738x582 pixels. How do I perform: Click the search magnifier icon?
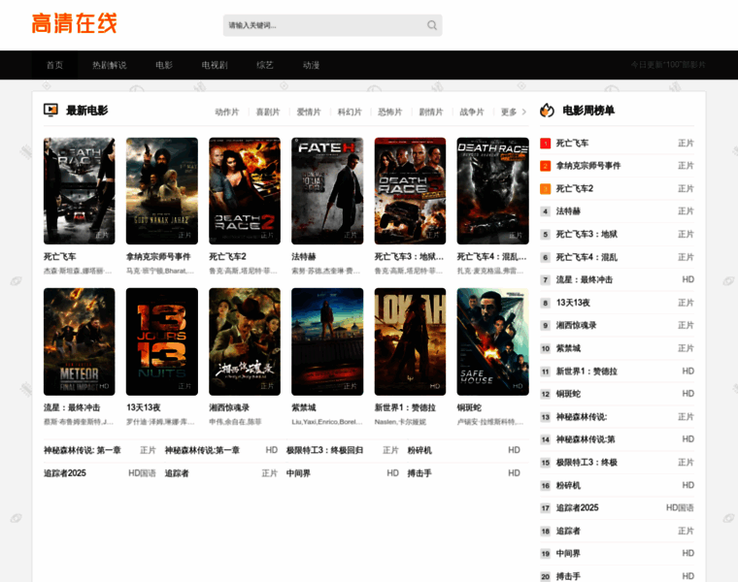[431, 25]
